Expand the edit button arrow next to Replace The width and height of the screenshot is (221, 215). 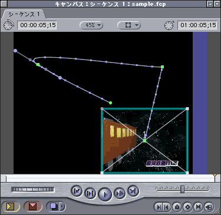pos(63,206)
